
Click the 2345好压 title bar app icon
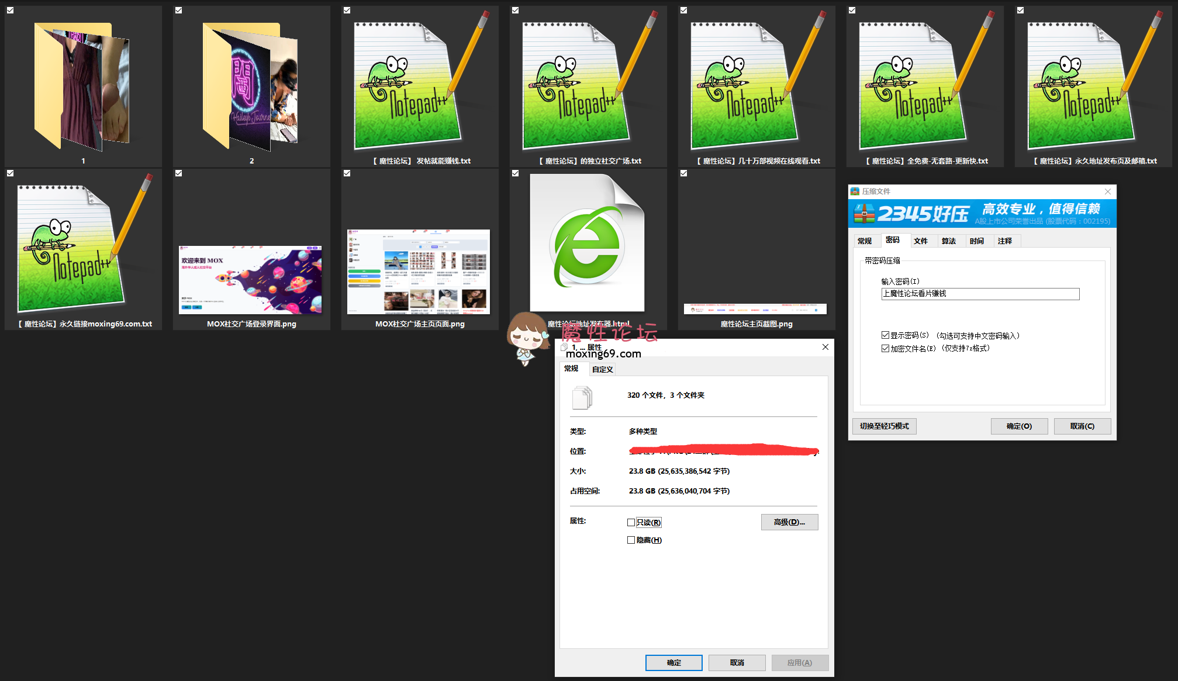(855, 191)
